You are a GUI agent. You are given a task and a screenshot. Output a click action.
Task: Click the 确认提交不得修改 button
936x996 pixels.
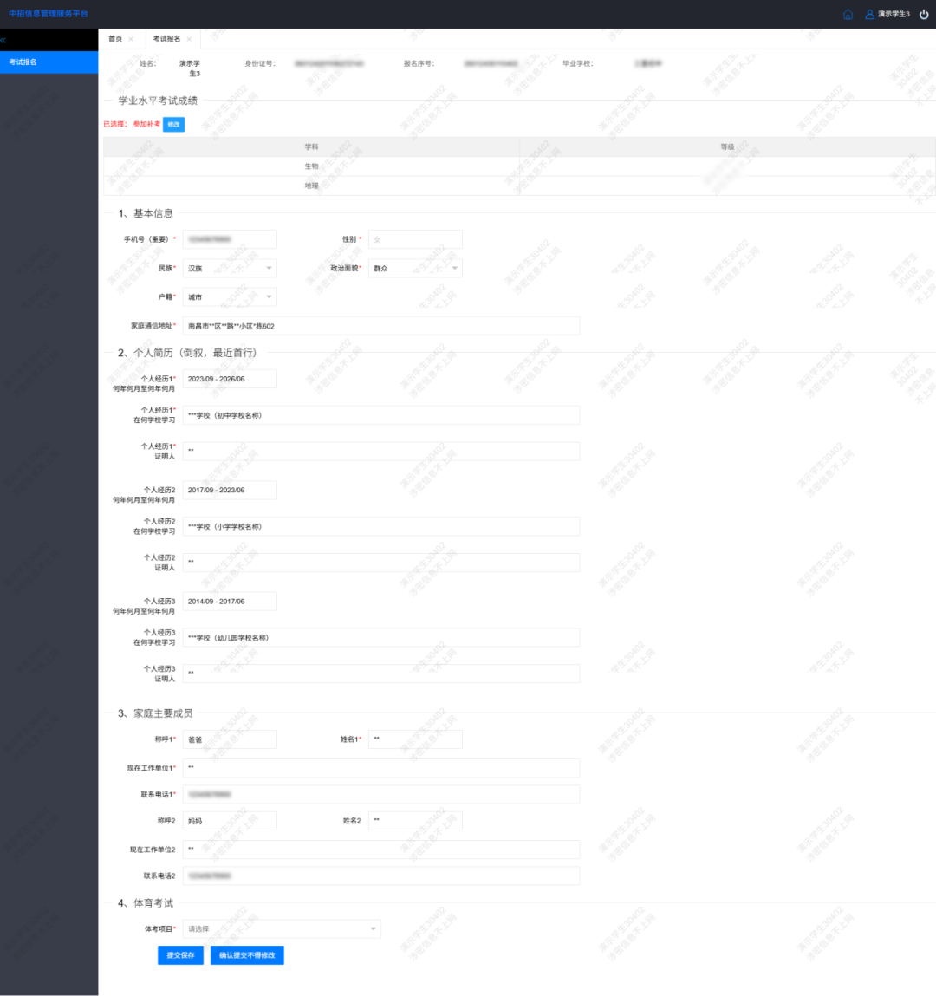[247, 955]
